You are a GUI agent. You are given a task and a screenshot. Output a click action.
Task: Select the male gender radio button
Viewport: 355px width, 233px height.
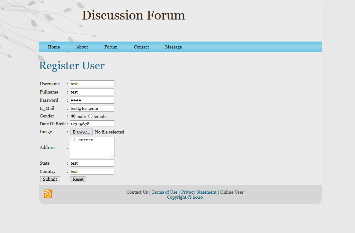point(74,116)
